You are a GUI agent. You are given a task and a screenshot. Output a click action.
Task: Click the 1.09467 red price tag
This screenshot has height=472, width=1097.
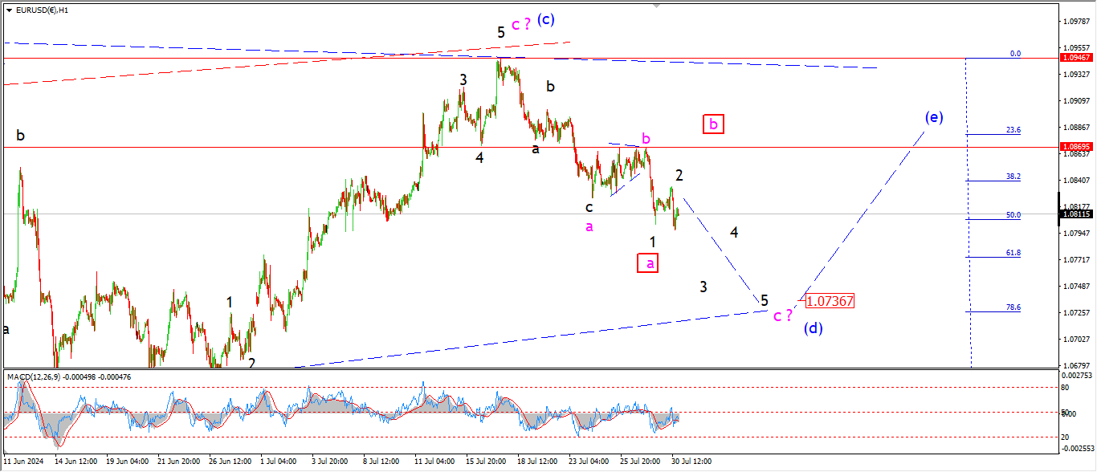tap(1075, 58)
